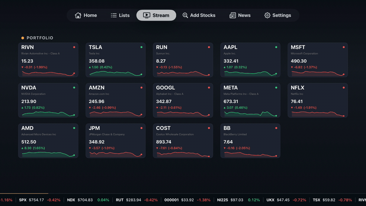
Task: Open the RIVN stock card
Action: click(x=48, y=60)
